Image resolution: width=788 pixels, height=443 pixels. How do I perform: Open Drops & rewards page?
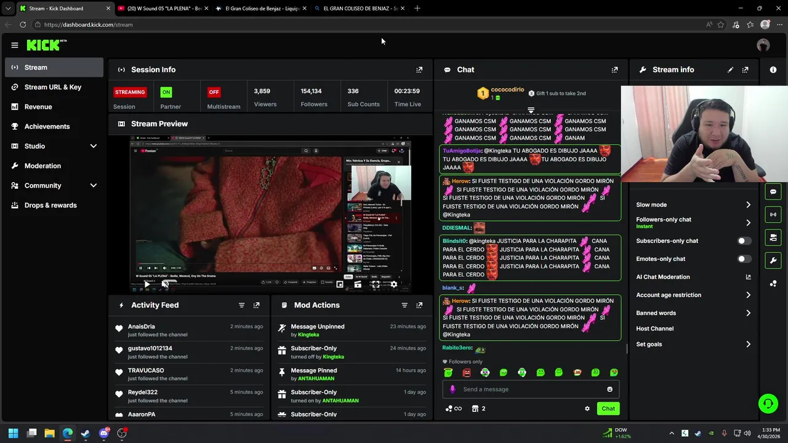(x=54, y=206)
